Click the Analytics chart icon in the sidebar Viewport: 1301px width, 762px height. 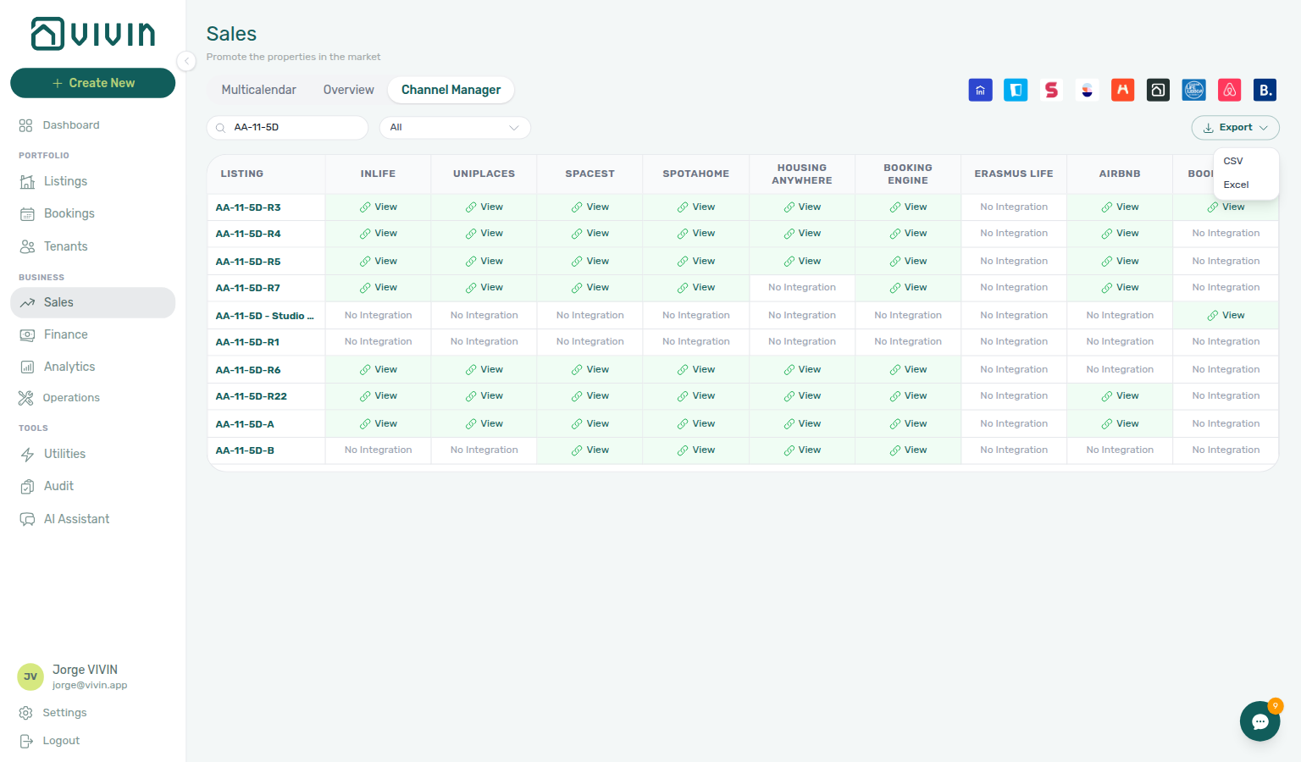pyautogui.click(x=27, y=367)
